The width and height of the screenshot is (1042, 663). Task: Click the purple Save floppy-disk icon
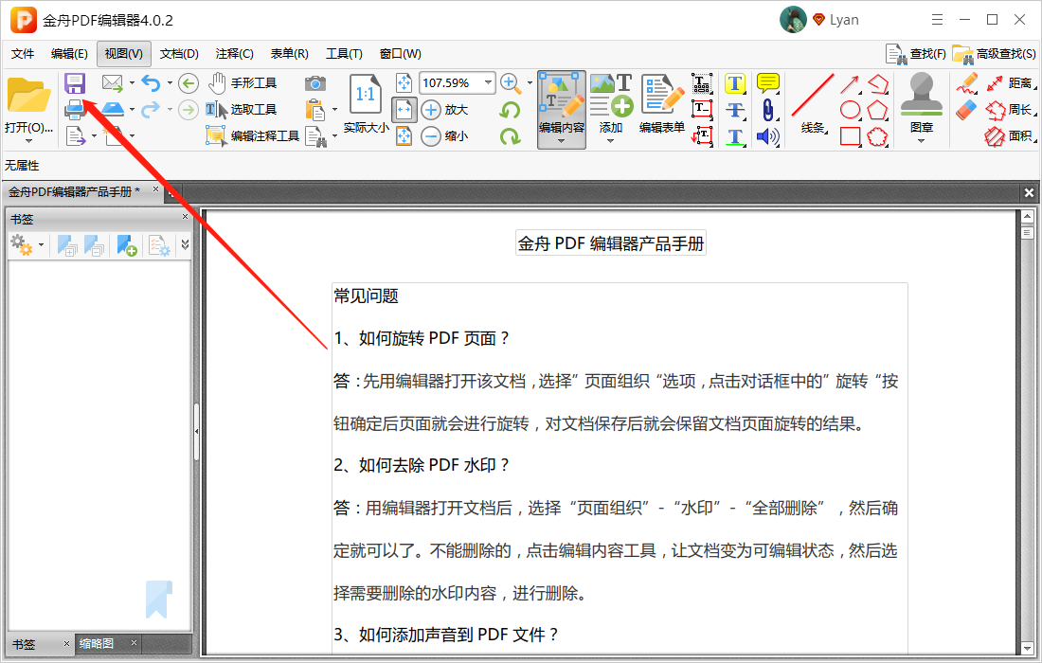click(x=75, y=83)
